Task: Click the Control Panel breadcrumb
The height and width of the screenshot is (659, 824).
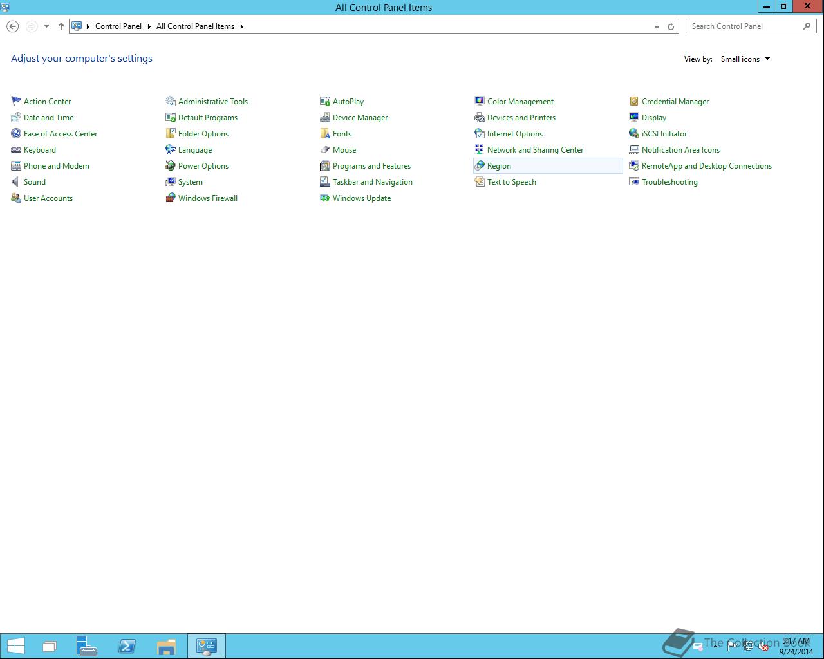Action: click(118, 26)
